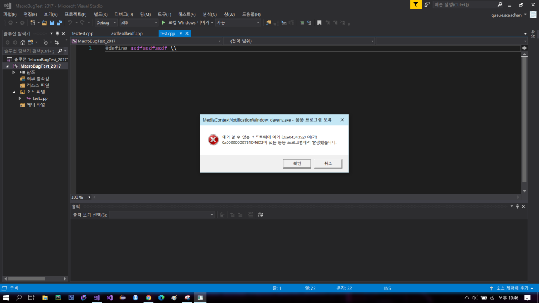Open the 편집(E) menu
This screenshot has width=539, height=303.
30,15
